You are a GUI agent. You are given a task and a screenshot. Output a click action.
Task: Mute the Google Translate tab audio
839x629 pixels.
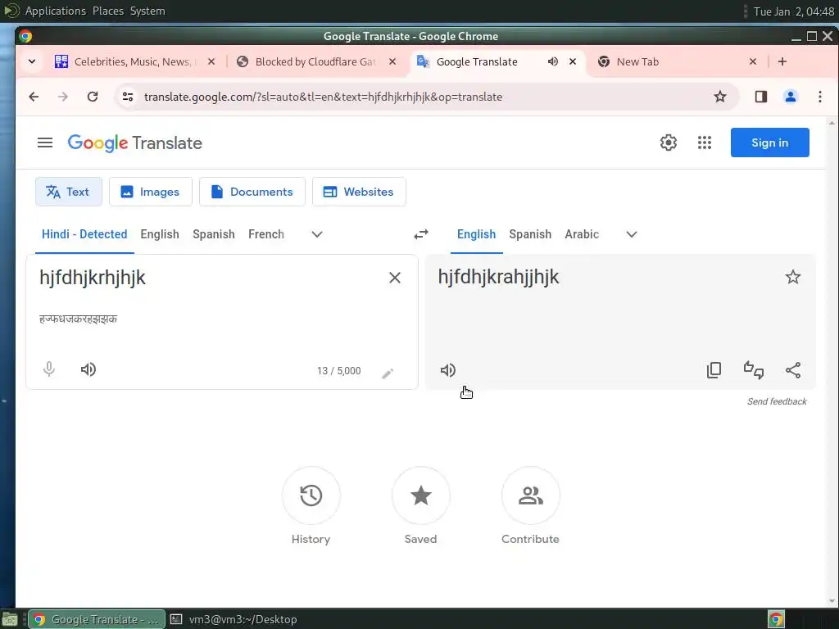tap(553, 61)
